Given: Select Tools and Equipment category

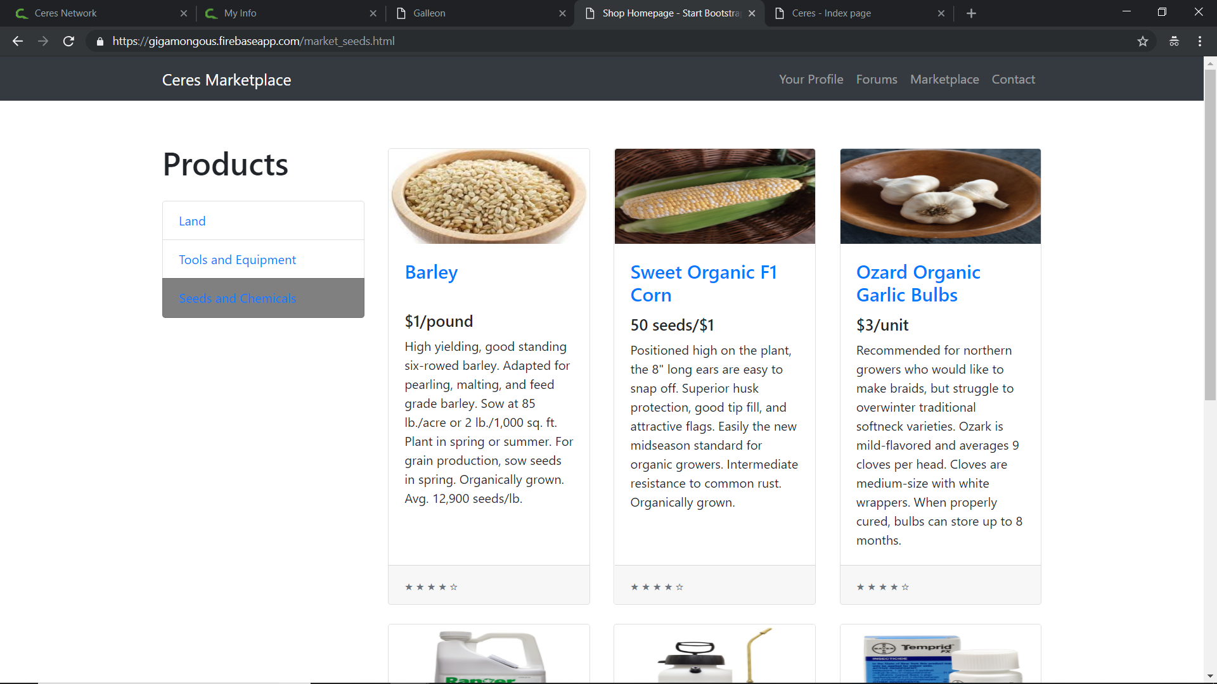Looking at the screenshot, I should (x=237, y=260).
